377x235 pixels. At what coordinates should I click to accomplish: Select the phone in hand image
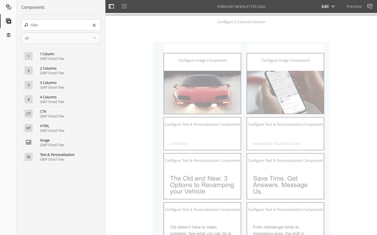coord(285,92)
